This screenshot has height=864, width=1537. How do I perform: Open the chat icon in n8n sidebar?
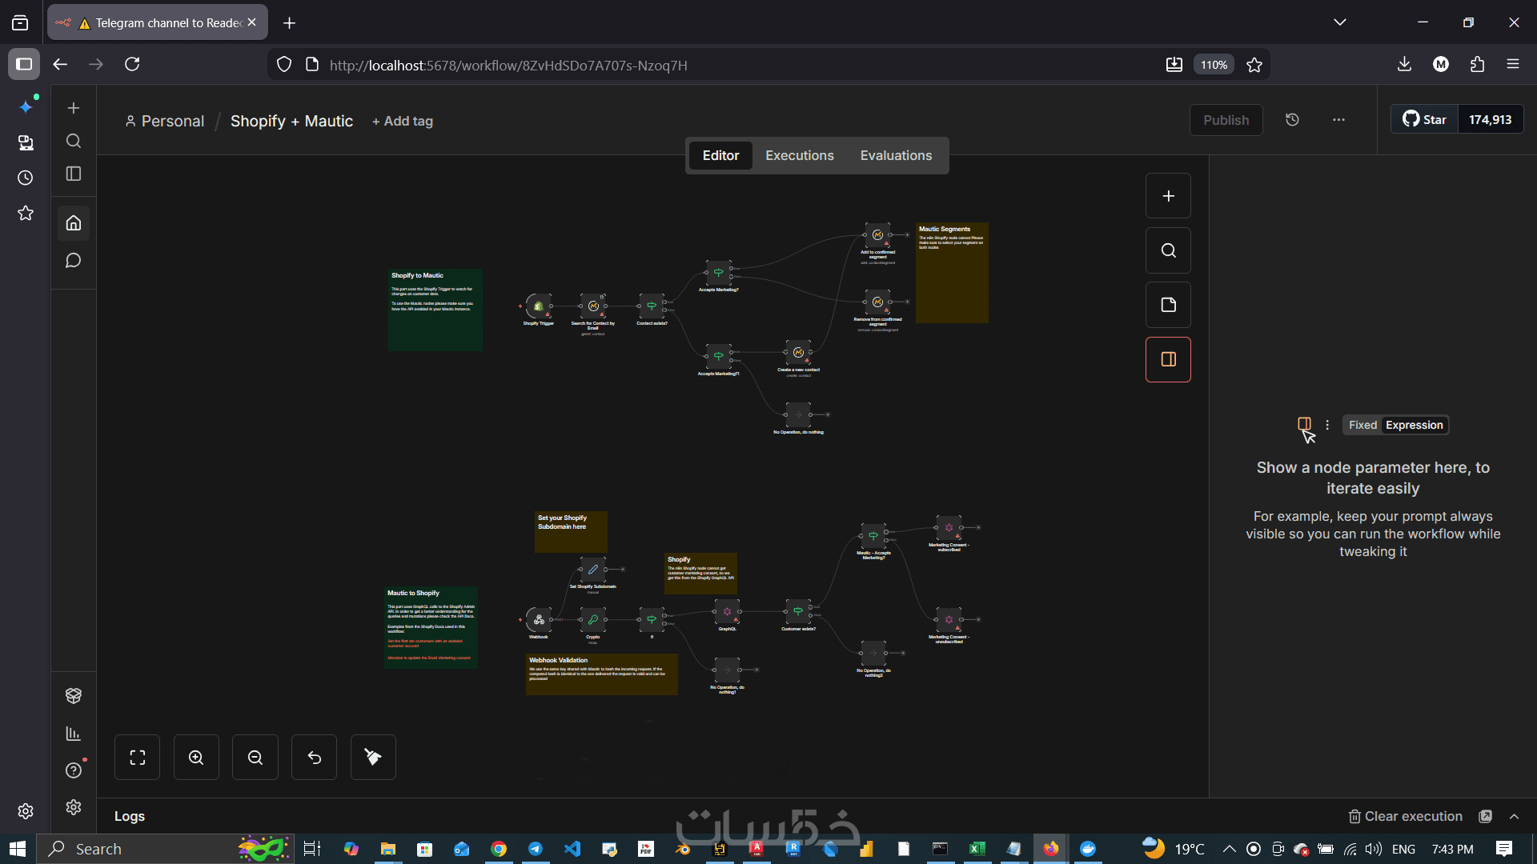(x=73, y=261)
